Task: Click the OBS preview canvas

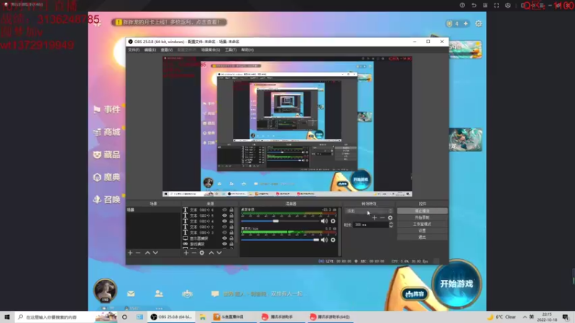Action: [x=287, y=127]
